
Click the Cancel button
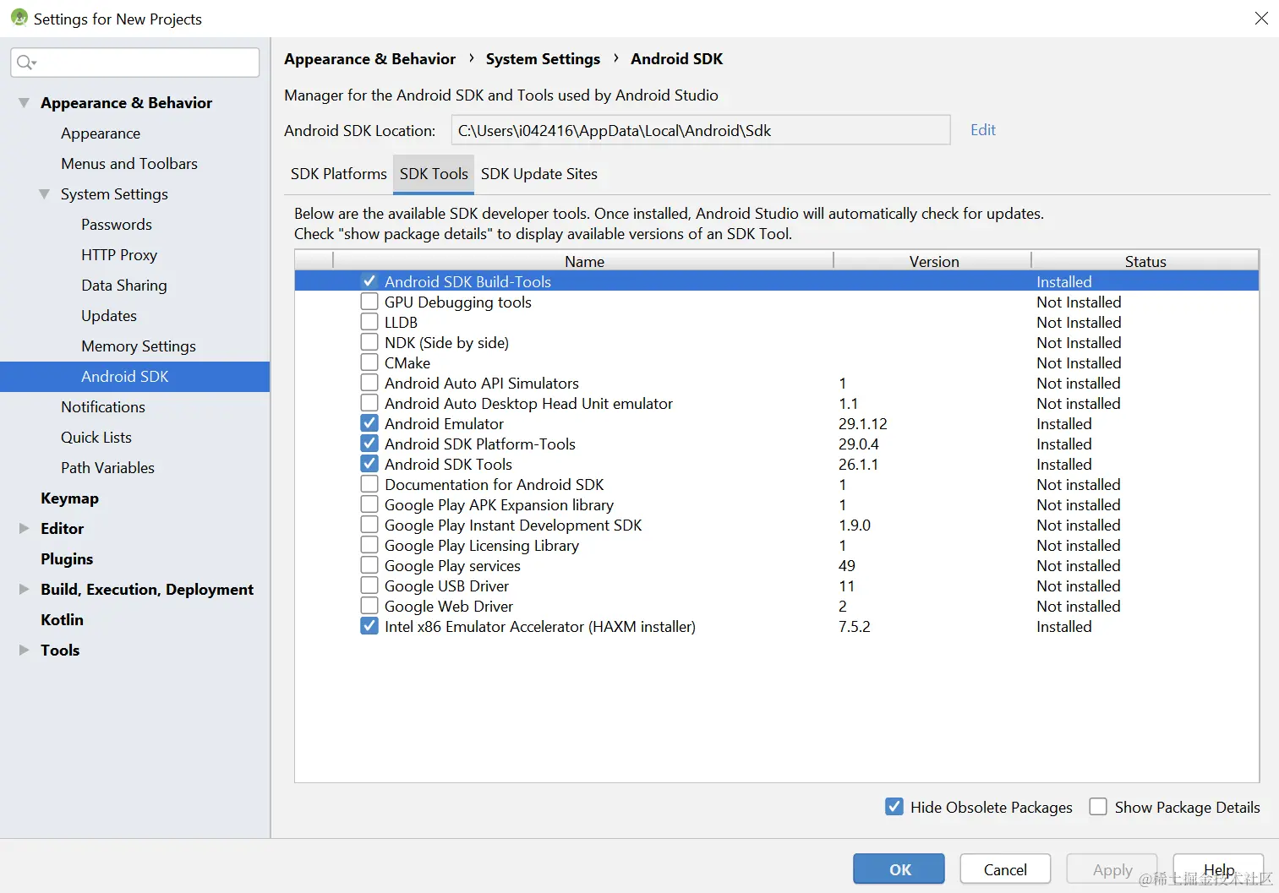click(x=1005, y=869)
